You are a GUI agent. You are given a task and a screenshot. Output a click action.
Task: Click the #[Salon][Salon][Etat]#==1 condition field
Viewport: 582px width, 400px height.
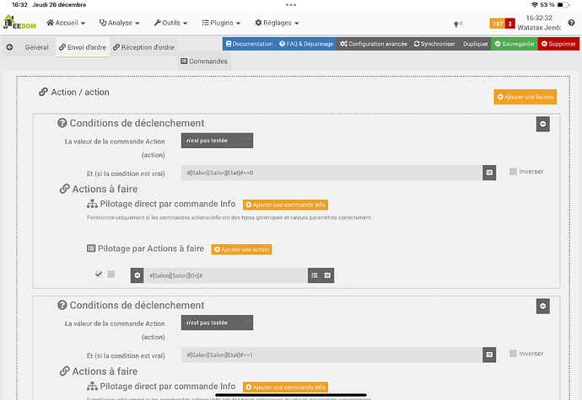click(331, 355)
